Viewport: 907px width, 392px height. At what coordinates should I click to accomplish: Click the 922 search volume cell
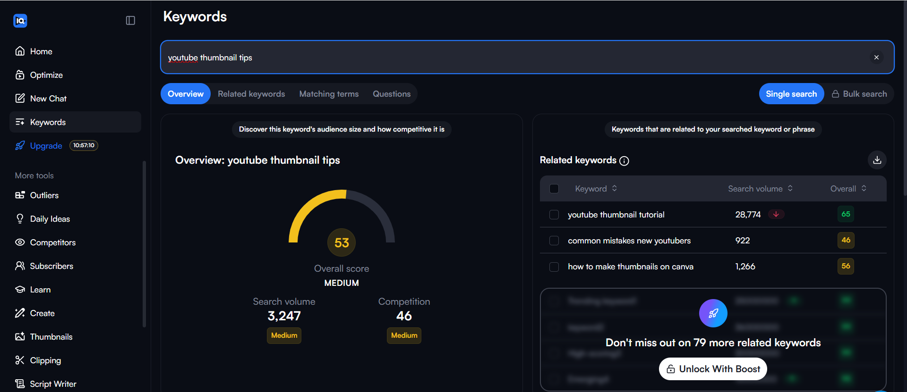(742, 241)
